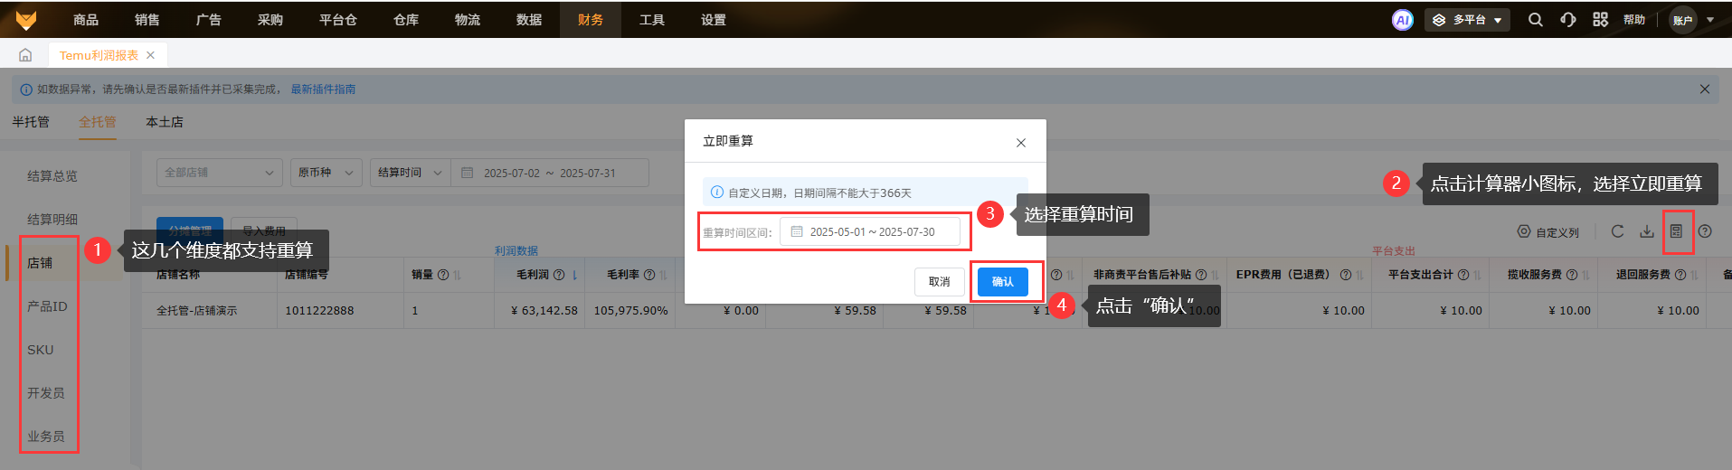
Task: Dismiss the blue notice banner
Action: (1704, 89)
